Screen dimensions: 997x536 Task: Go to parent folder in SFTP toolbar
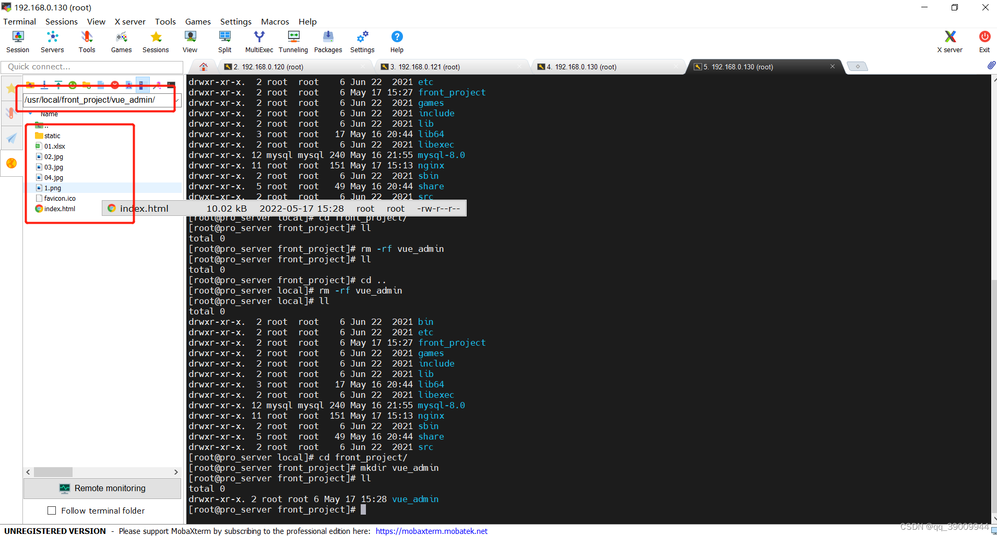[x=30, y=85]
